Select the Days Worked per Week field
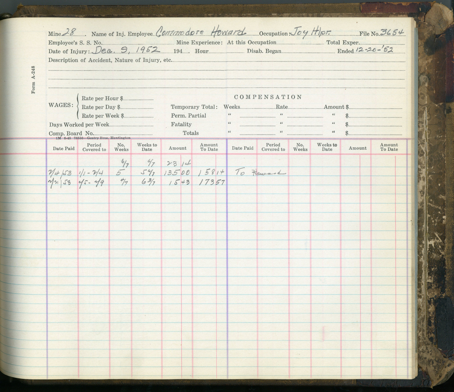This screenshot has width=454, height=392. coord(131,125)
